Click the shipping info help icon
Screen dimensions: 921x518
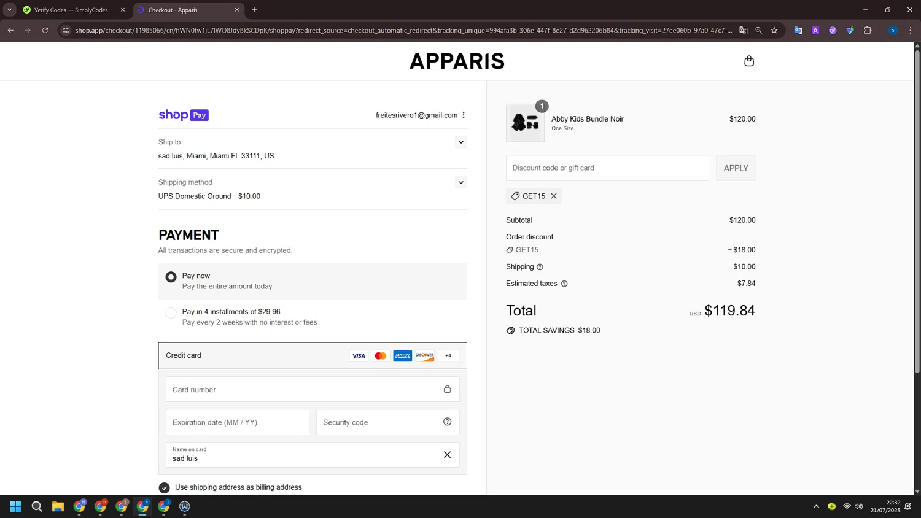point(540,267)
